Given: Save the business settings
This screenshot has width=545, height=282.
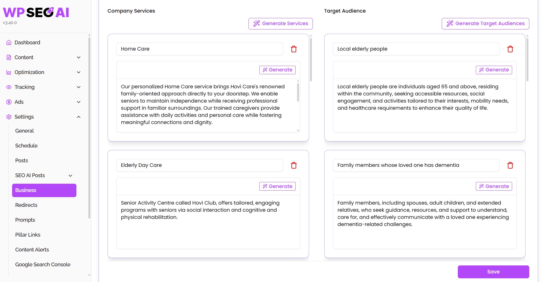Looking at the screenshot, I should pyautogui.click(x=493, y=272).
